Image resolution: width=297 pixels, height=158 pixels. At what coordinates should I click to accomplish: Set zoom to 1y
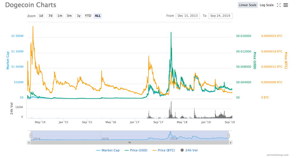click(79, 16)
